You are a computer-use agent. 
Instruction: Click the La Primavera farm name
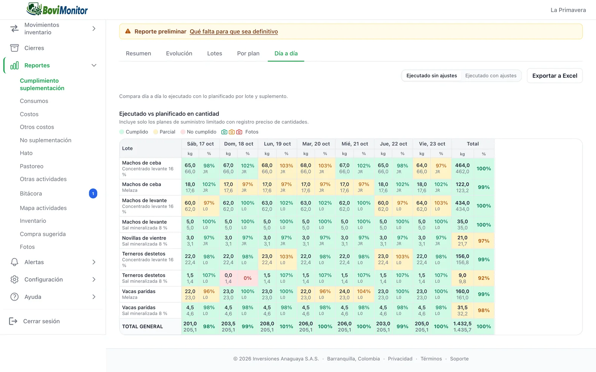pos(568,10)
